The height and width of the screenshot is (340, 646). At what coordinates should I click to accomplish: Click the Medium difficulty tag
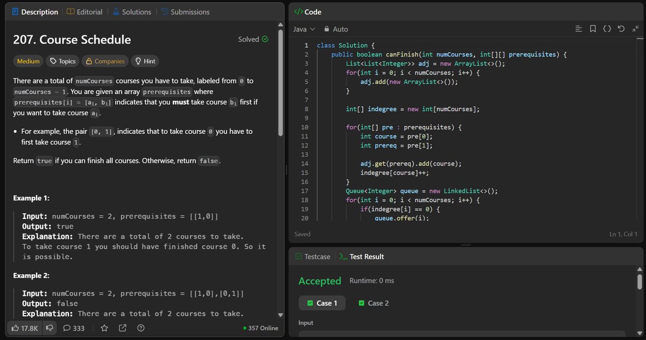tap(29, 61)
